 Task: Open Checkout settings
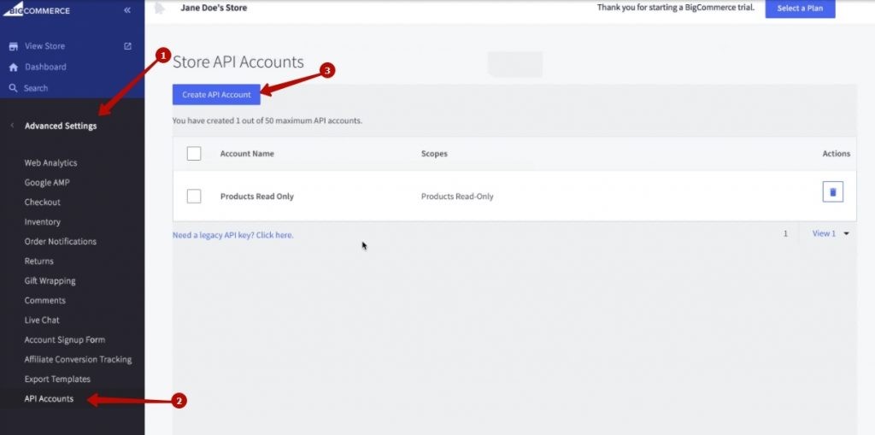click(x=43, y=203)
